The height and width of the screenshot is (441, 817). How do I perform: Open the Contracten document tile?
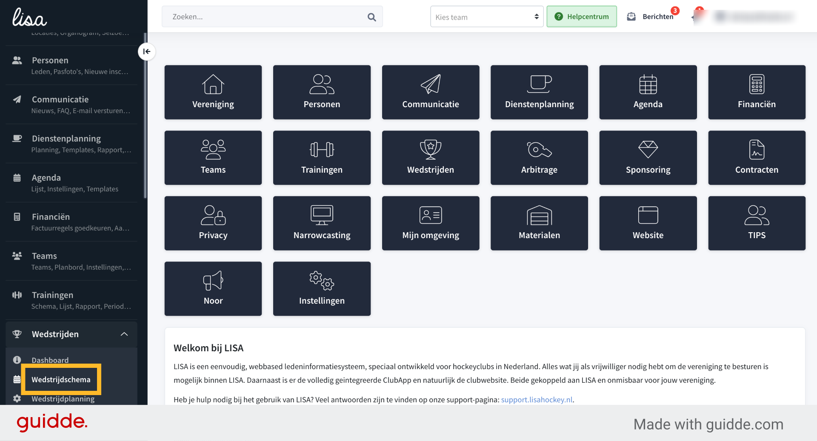(757, 157)
